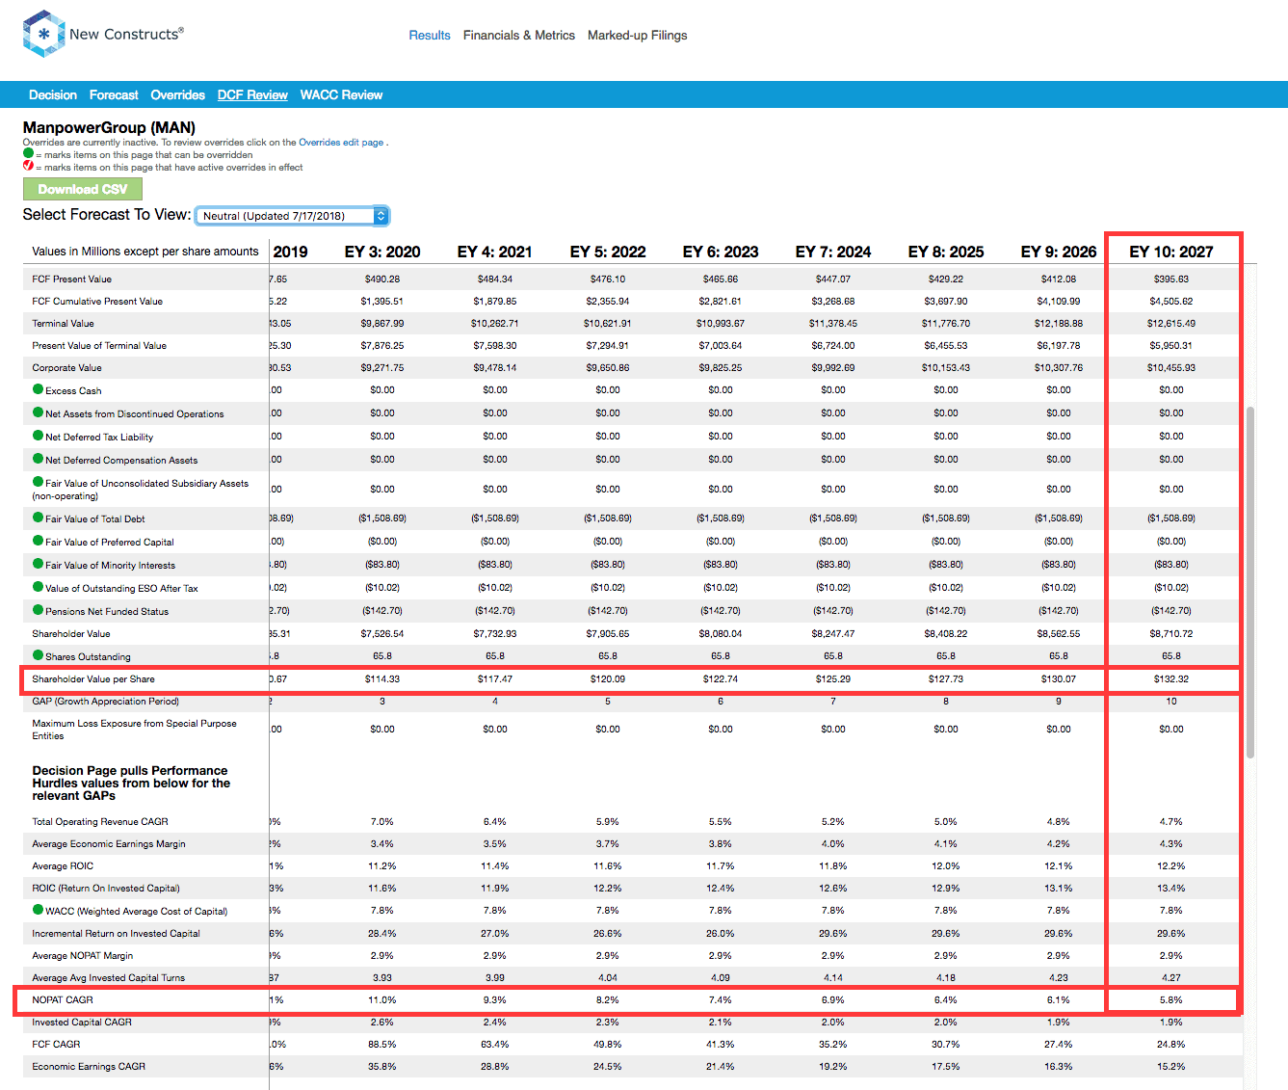
Task: Click the $132.32 shareholder value cell
Action: [x=1171, y=678]
